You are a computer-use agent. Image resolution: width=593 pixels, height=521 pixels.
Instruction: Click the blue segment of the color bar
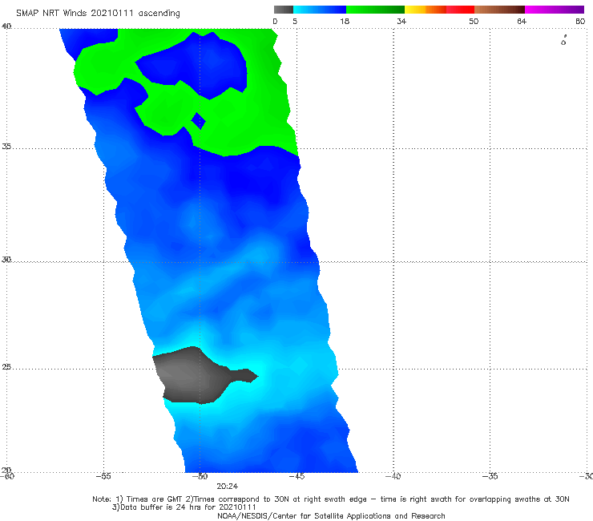point(320,10)
